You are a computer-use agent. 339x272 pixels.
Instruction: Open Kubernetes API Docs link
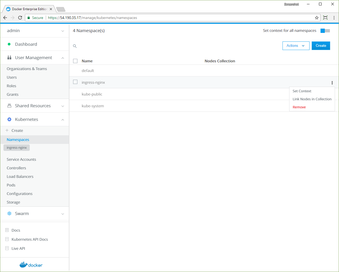(29, 239)
